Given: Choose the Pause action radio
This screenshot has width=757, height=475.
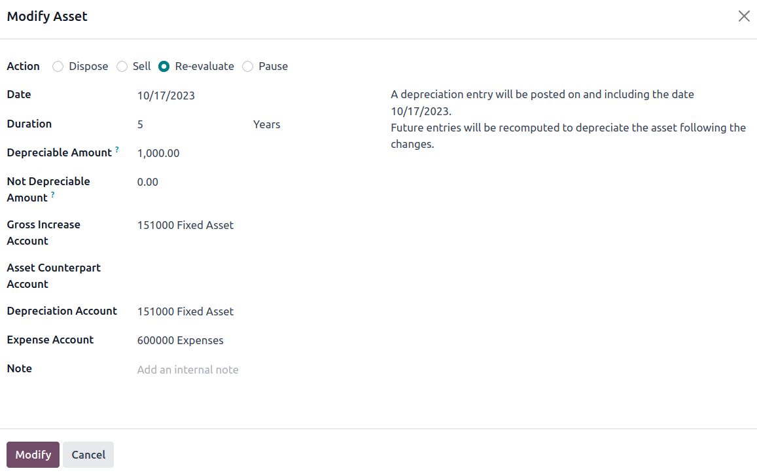Looking at the screenshot, I should click(x=248, y=67).
